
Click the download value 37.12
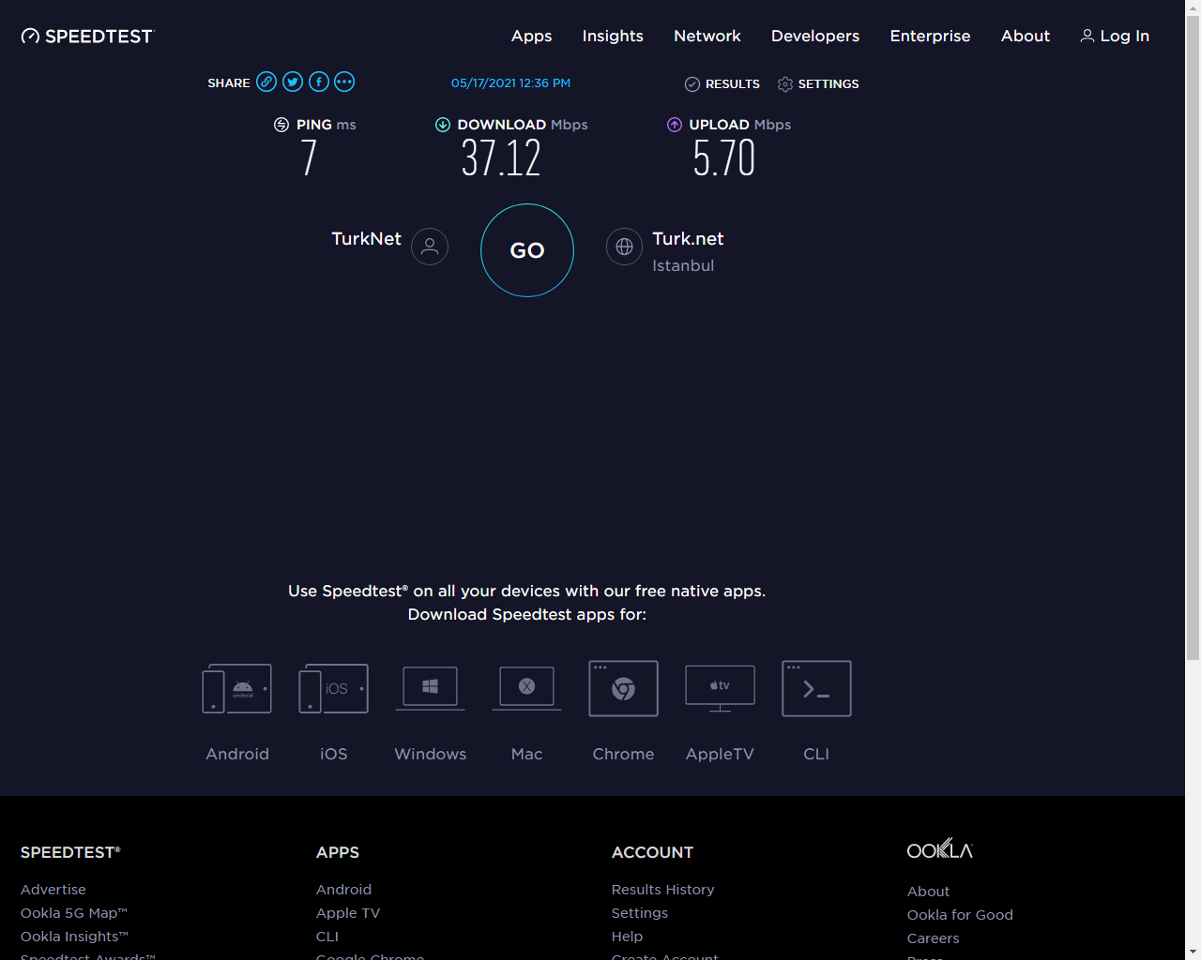point(501,157)
